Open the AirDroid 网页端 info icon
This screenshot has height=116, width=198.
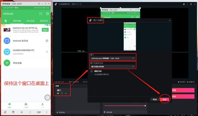click(47, 41)
